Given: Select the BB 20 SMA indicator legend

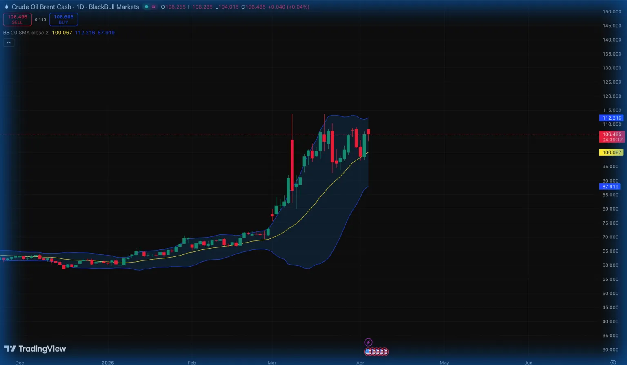Looking at the screenshot, I should pyautogui.click(x=26, y=33).
